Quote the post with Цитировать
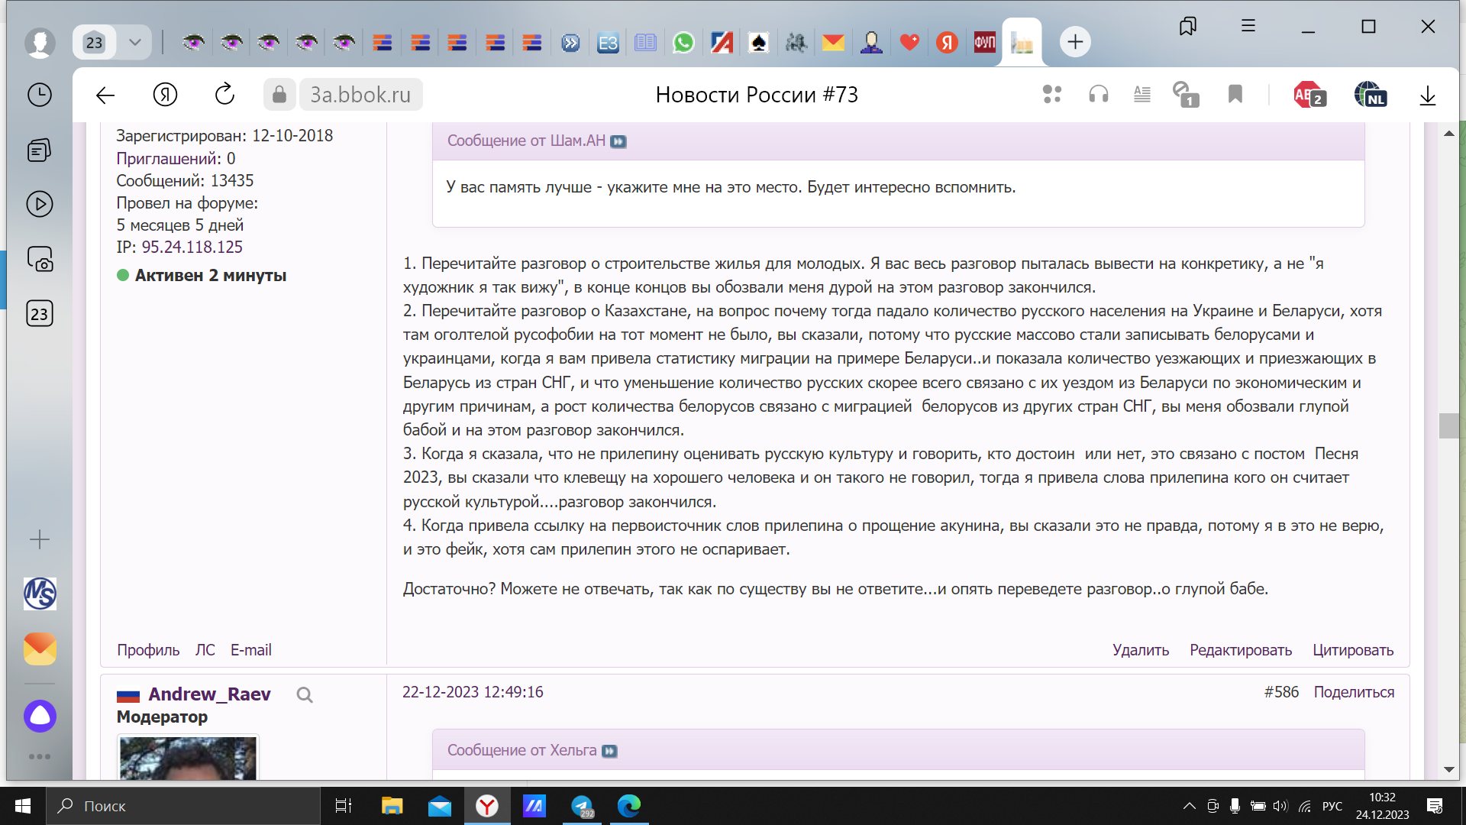This screenshot has width=1466, height=825. [x=1353, y=650]
